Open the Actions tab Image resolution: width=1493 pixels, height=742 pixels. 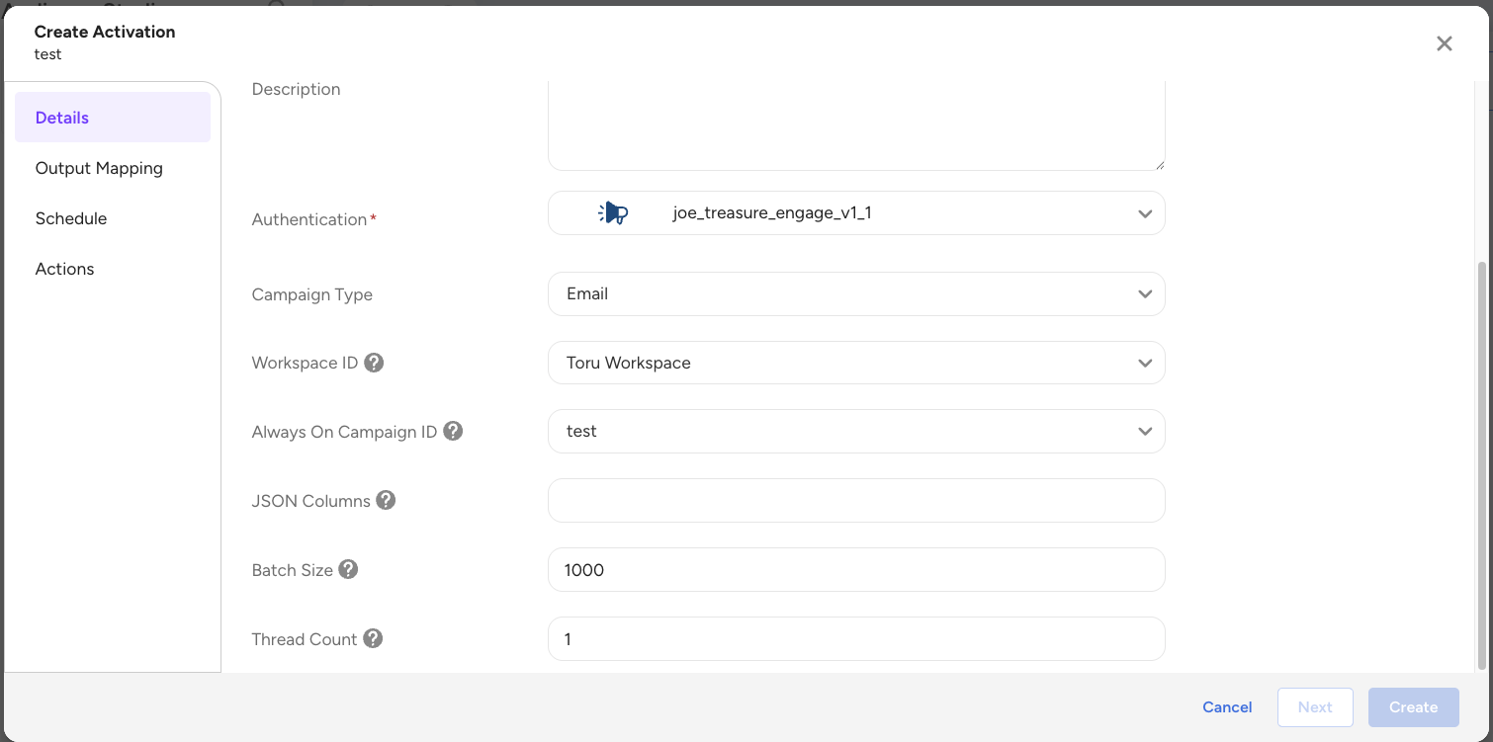tap(65, 269)
